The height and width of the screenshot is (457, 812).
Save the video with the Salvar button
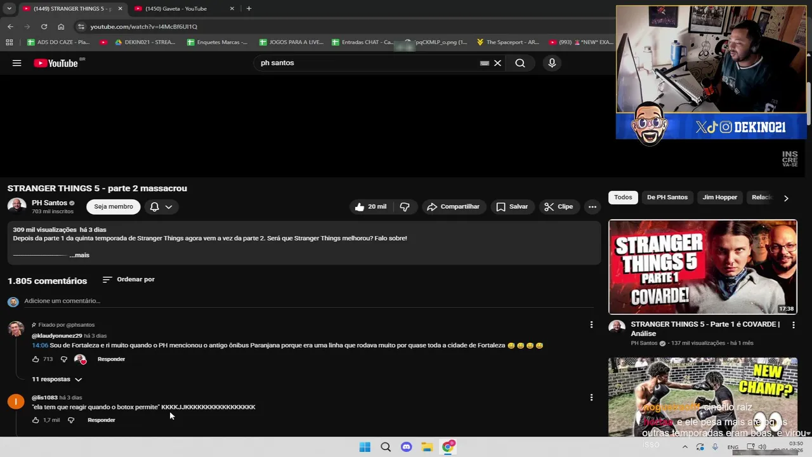(x=512, y=207)
